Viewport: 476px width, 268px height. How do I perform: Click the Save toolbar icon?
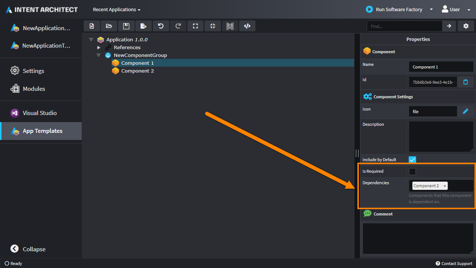pos(126,26)
